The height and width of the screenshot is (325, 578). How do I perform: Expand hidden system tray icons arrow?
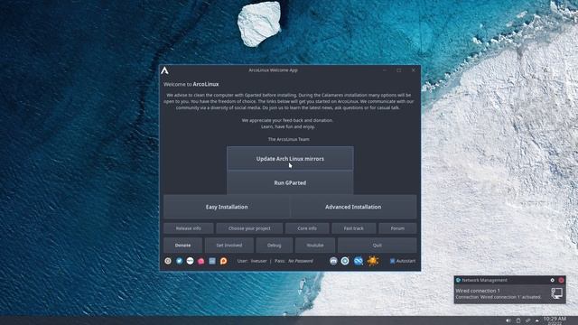[537, 320]
